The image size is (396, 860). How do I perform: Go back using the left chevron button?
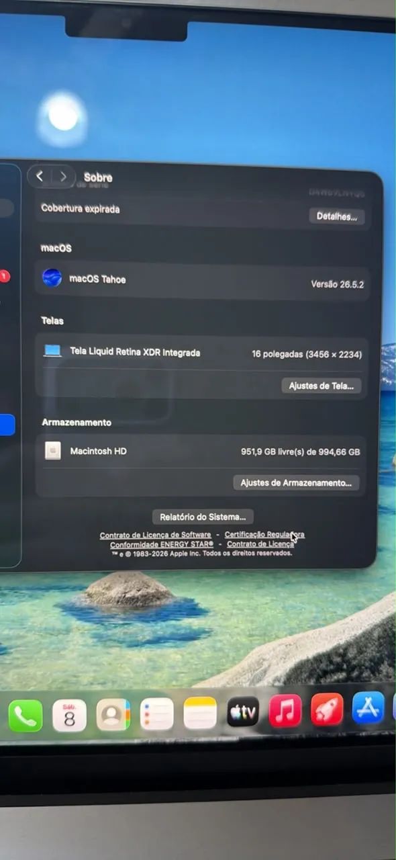[x=40, y=176]
